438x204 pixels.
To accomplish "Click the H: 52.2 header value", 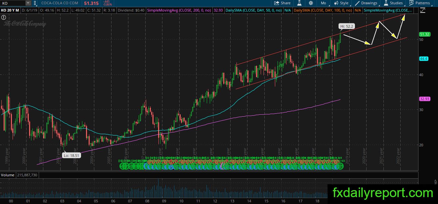I will click(x=63, y=11).
